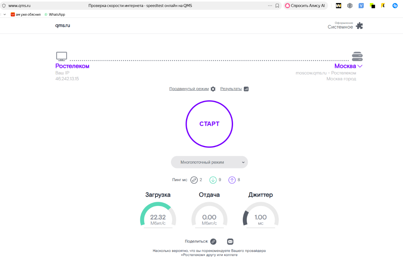This screenshot has height=257, width=403.
Task: Click the moscow.qms.ru – Ростелеком server text
Action: (326, 73)
